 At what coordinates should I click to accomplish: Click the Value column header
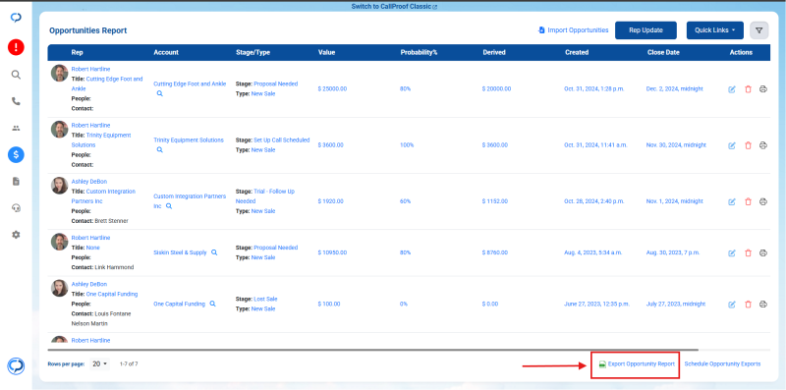(326, 52)
